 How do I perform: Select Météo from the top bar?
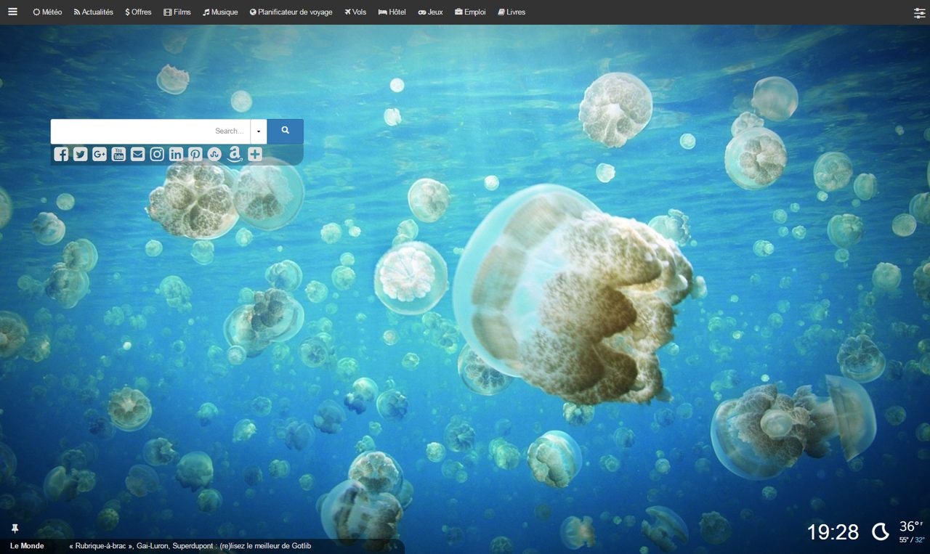(46, 12)
